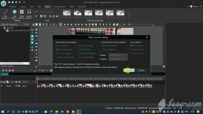Click the Duration time input field
This screenshot has width=203, height=114.
pos(118,59)
